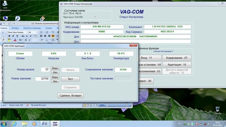Open Ссылки tab in Word

[49, 28]
